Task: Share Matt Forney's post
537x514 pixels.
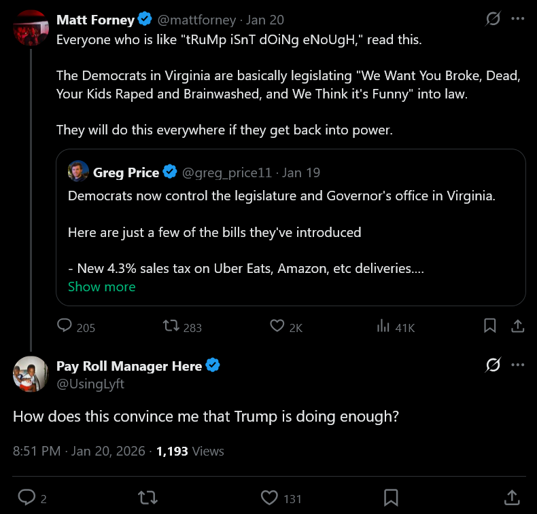Action: 517,325
